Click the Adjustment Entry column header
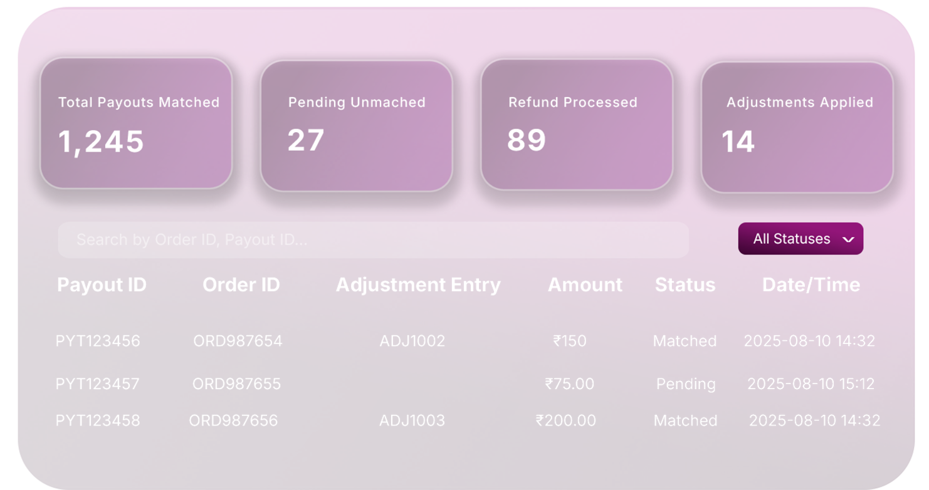This screenshot has height=490, width=929. pos(418,285)
